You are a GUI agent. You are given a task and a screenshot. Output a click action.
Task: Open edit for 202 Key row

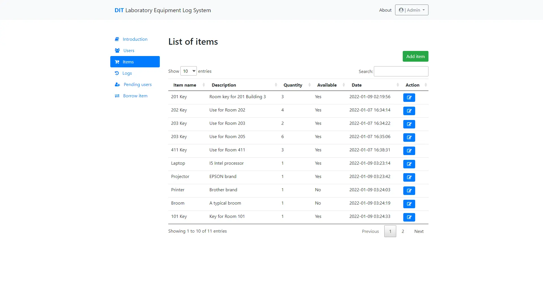point(409,111)
